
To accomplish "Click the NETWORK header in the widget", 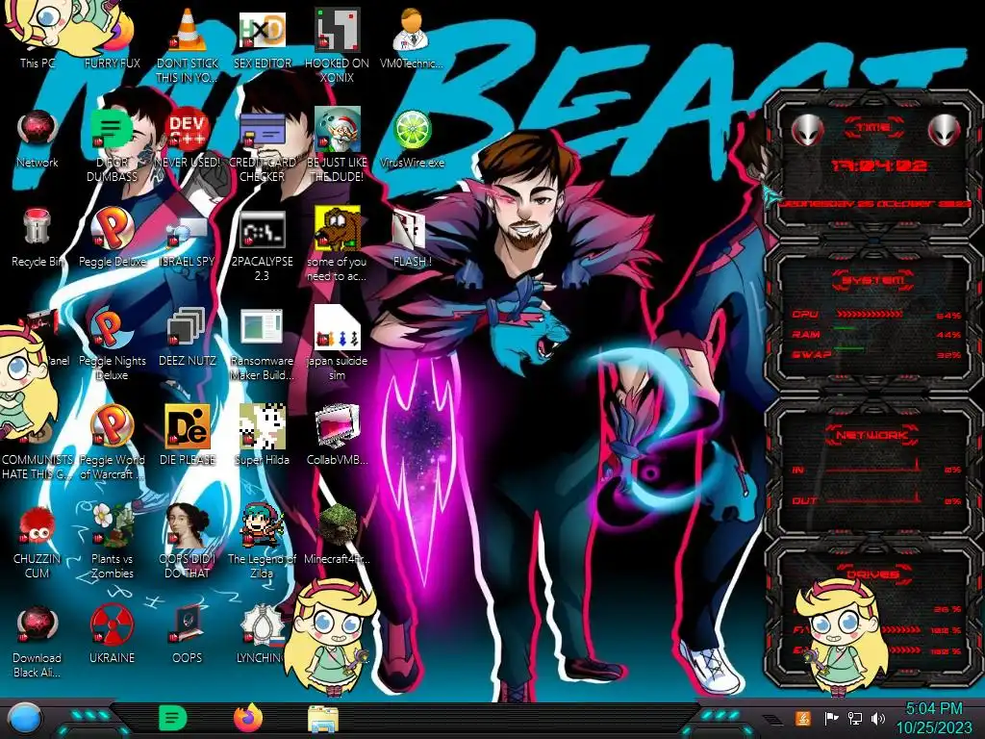I will 873,435.
